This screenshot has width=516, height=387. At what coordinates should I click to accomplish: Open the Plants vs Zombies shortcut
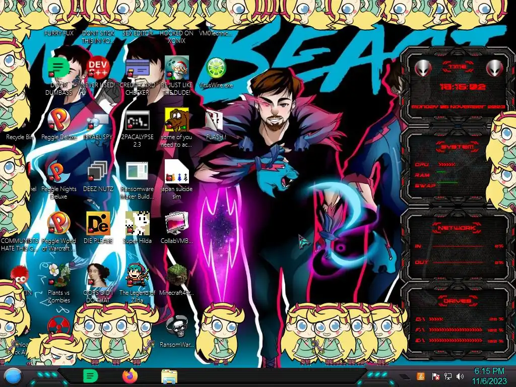coord(58,275)
